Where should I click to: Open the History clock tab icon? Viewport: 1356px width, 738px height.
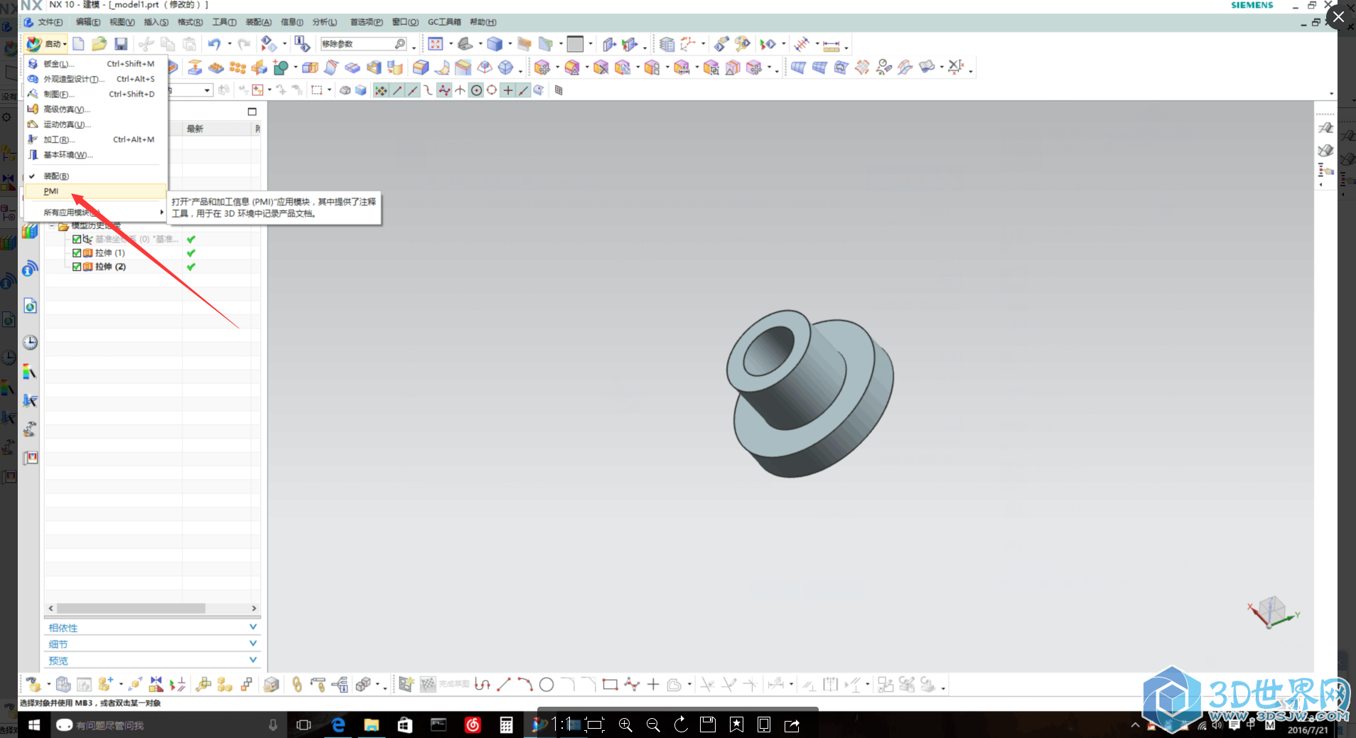click(30, 343)
